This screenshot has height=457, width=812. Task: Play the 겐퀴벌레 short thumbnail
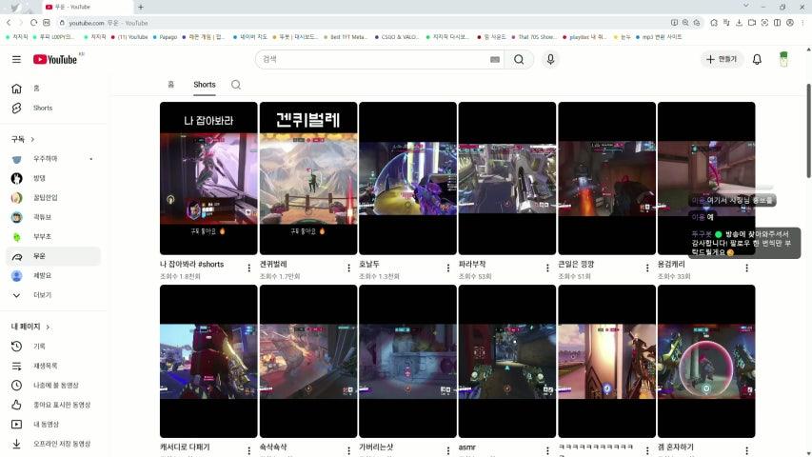coord(308,178)
